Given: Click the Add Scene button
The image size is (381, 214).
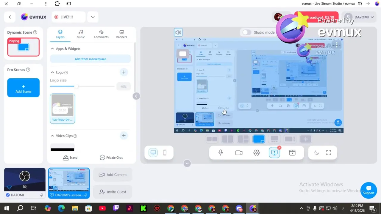Looking at the screenshot, I should click(x=24, y=88).
